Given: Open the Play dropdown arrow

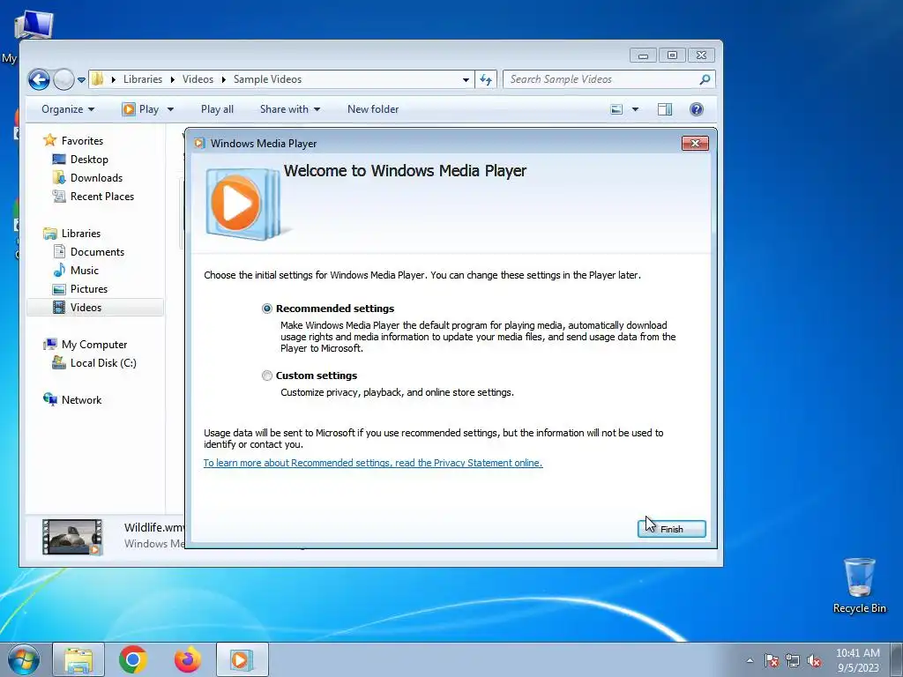Looking at the screenshot, I should pos(170,109).
